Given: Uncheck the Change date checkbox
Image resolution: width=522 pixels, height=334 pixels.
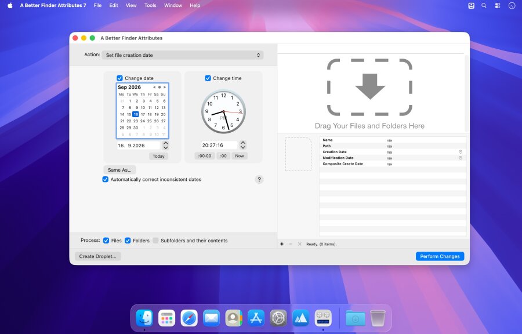Looking at the screenshot, I should 119,78.
